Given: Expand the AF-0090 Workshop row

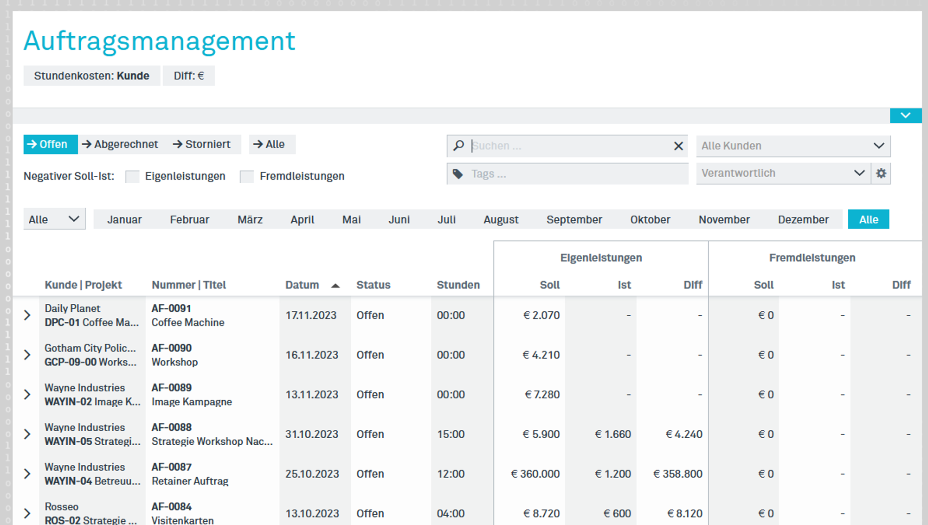Looking at the screenshot, I should 27,355.
